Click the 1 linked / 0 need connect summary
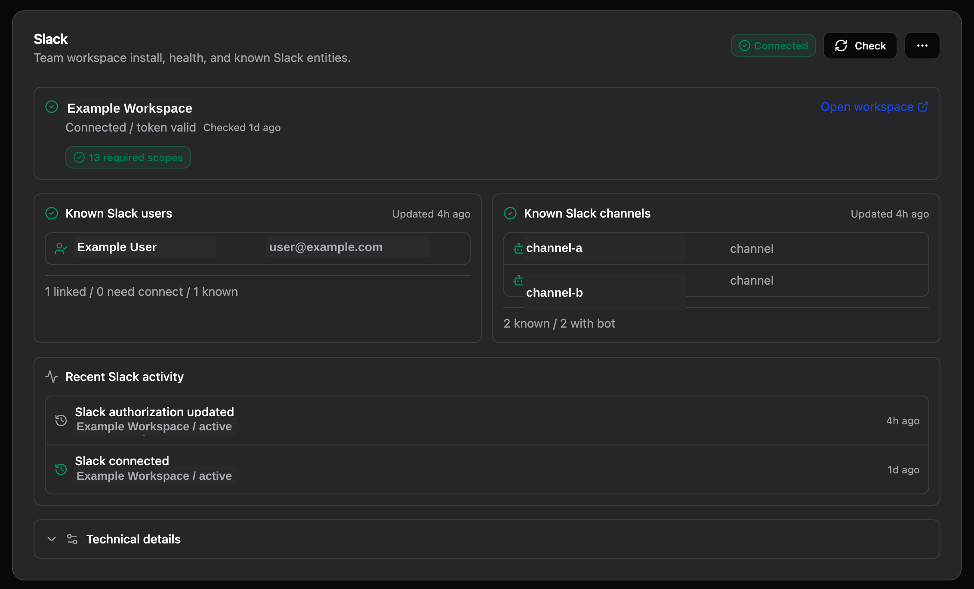 [141, 291]
